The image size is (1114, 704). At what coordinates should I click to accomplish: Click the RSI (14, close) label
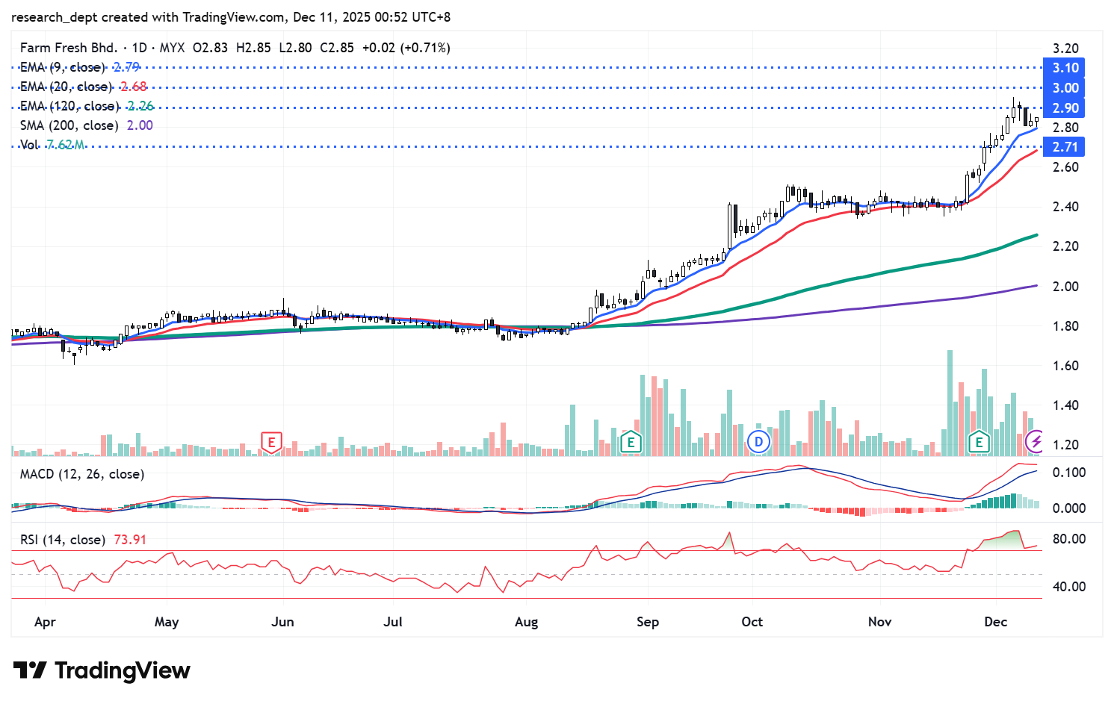point(62,539)
